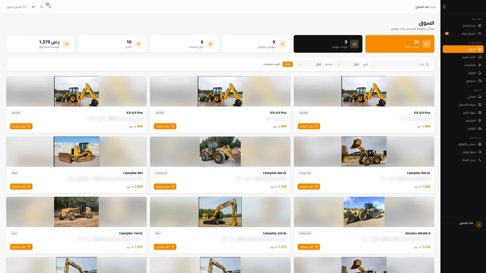Click طلب استئجار for Caterpillar 320 GC
Image resolution: width=486 pixels, height=273 pixels.
coord(165,247)
